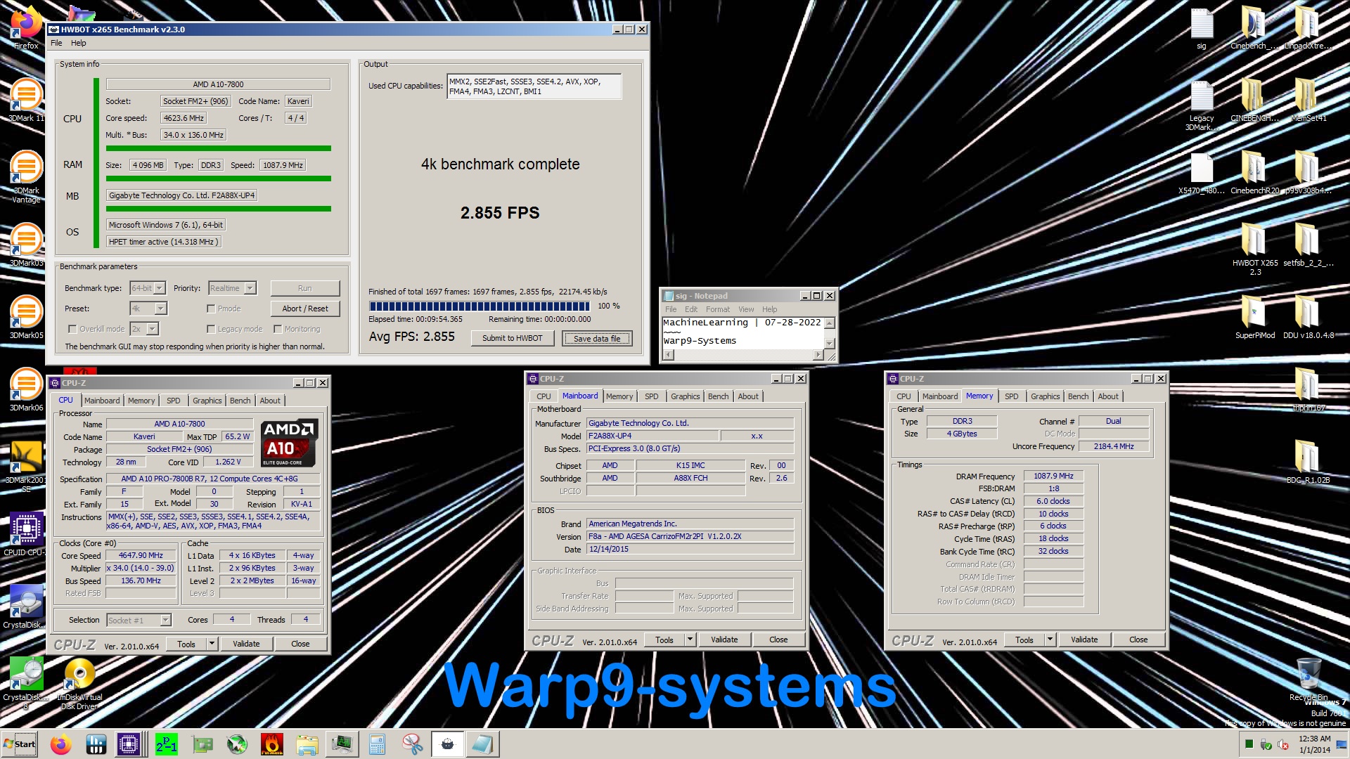Screen dimensions: 1350x759
Task: Open Help menu in HWBOT x265 Benchmark
Action: tap(79, 43)
